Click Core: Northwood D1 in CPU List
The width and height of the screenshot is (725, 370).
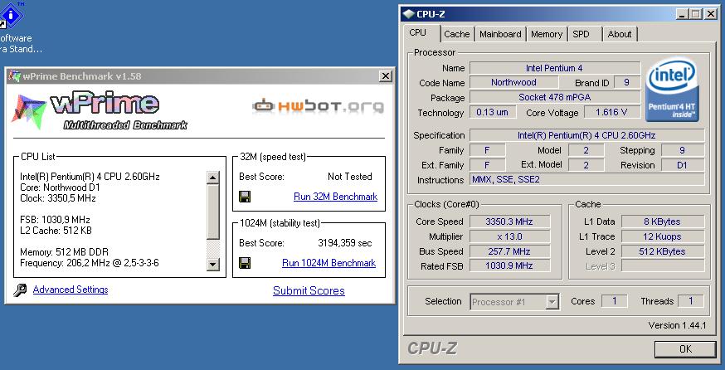point(60,187)
